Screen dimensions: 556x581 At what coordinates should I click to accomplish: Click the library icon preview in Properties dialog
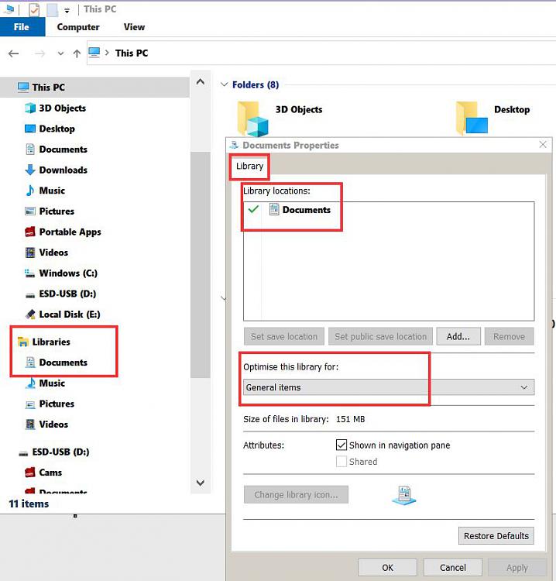tap(403, 496)
